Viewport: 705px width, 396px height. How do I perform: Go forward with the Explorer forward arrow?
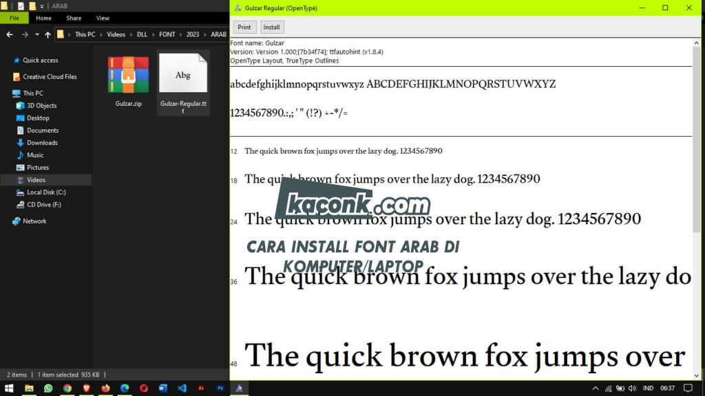point(25,34)
